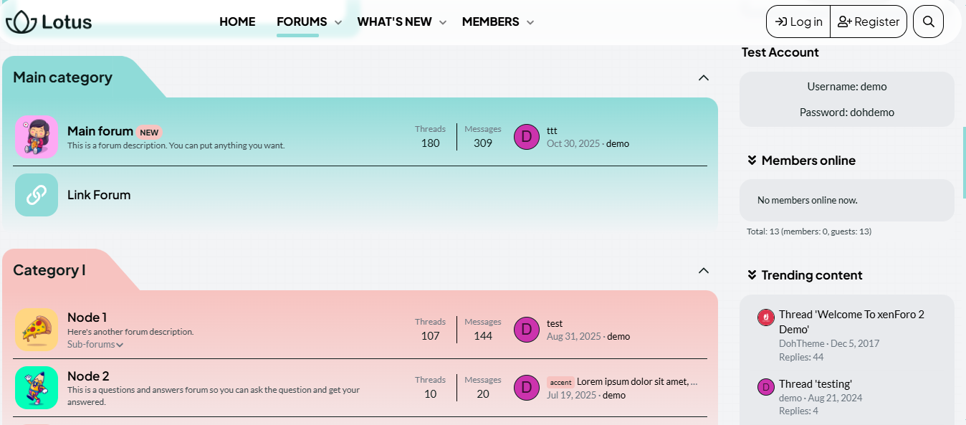The width and height of the screenshot is (966, 425).
Task: Click DohTheme avatar in Trending content
Action: pos(766,317)
